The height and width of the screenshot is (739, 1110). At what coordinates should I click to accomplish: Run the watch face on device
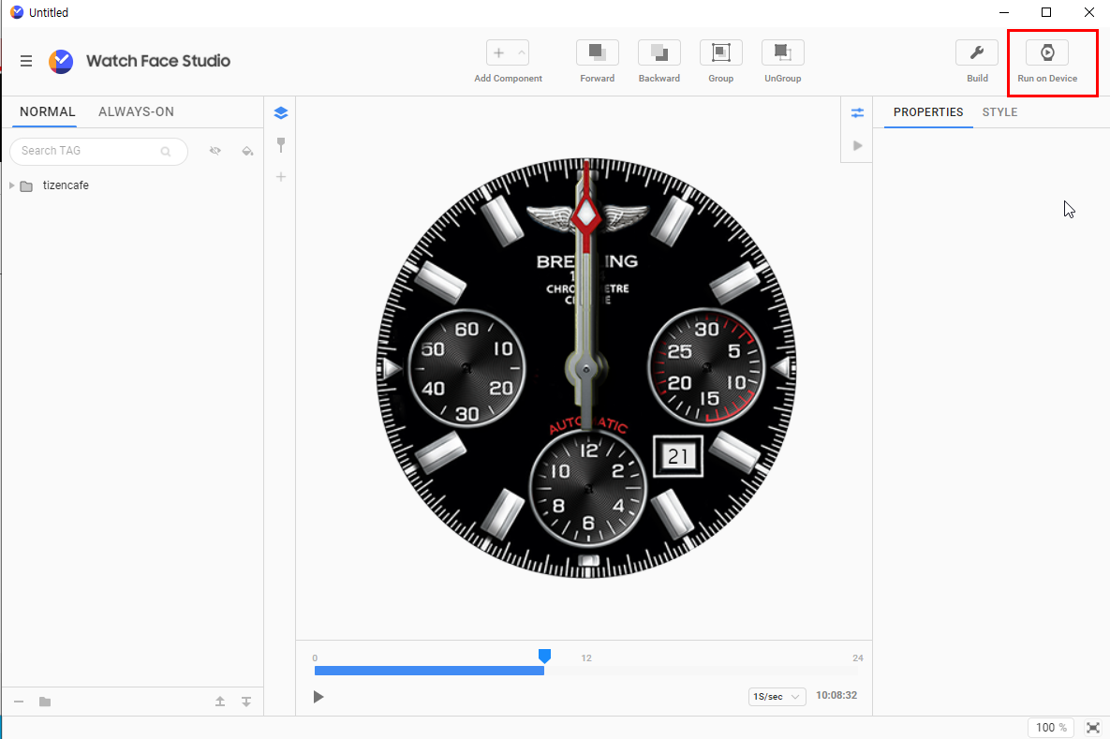coord(1047,53)
